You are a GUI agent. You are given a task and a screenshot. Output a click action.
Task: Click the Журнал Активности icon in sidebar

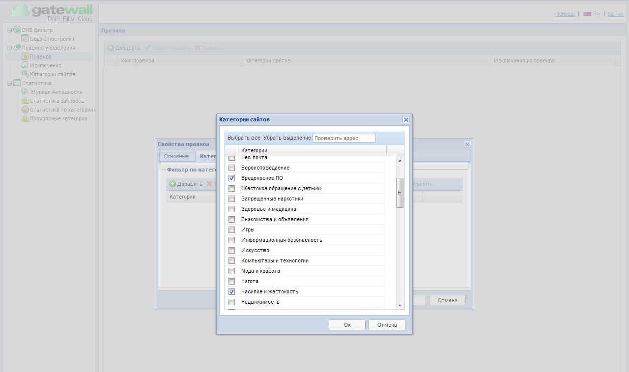point(25,92)
